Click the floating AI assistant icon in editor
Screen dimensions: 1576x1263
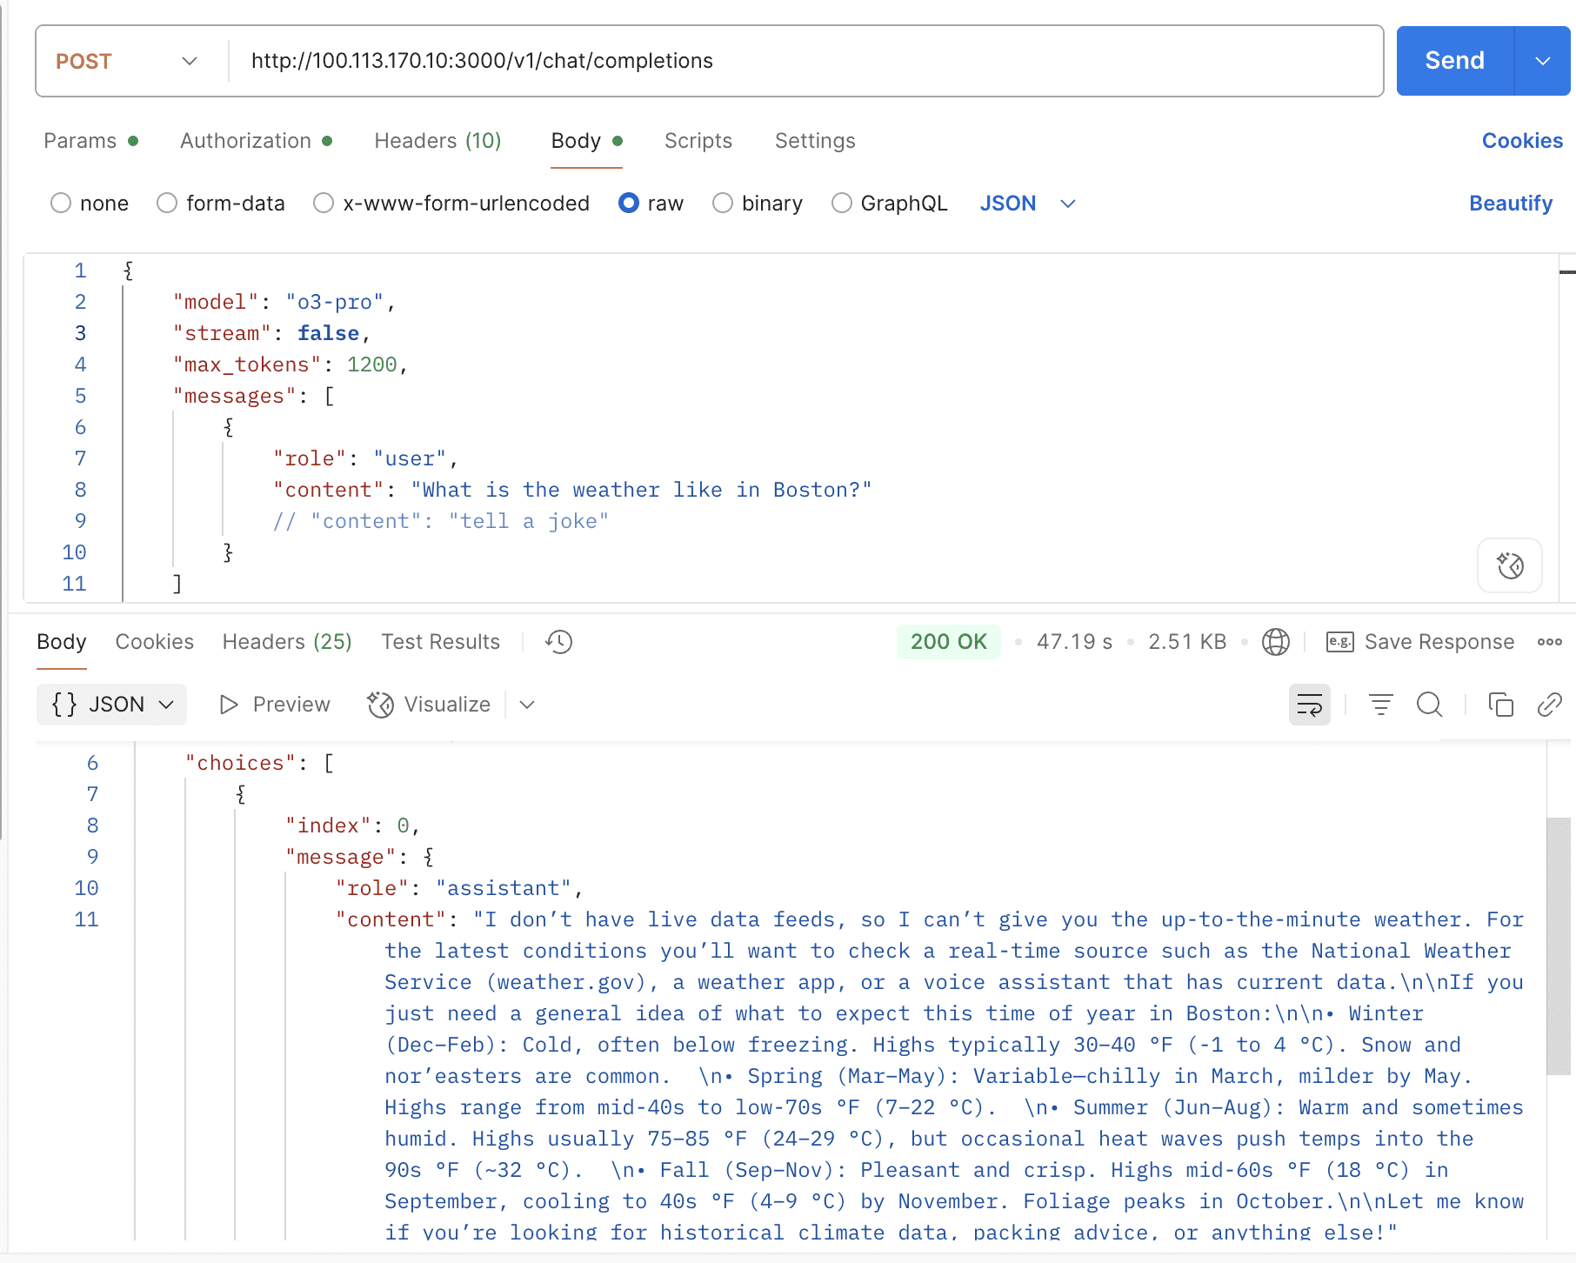tap(1509, 565)
